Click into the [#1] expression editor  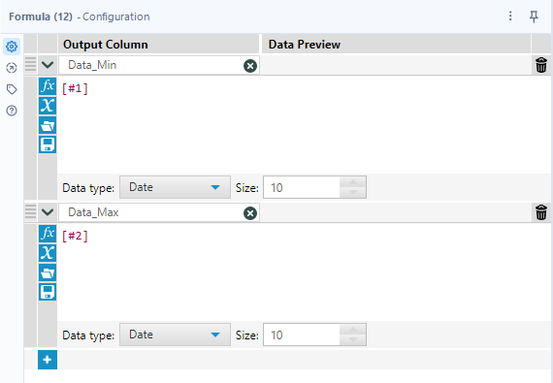tap(304, 124)
